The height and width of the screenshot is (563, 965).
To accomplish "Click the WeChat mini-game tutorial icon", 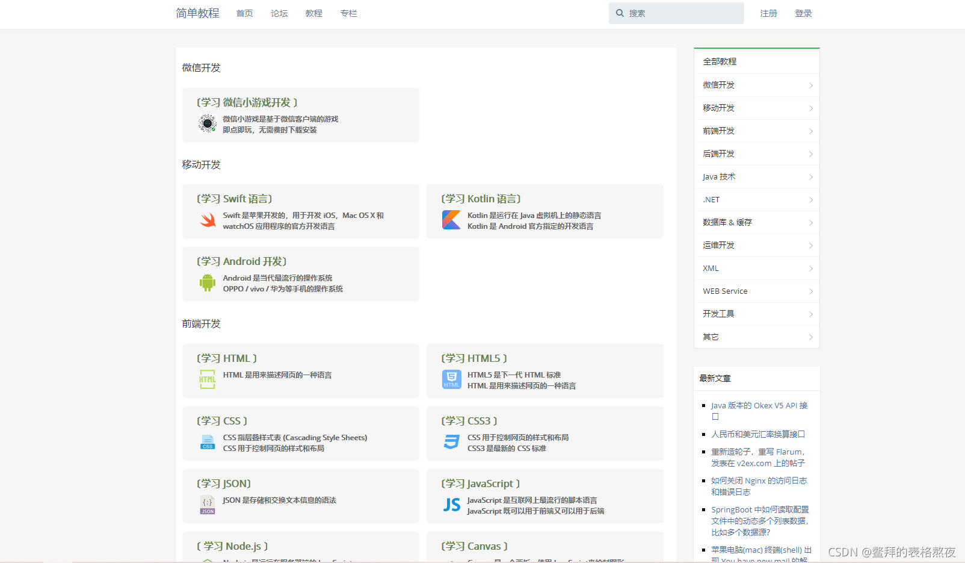I will [208, 123].
